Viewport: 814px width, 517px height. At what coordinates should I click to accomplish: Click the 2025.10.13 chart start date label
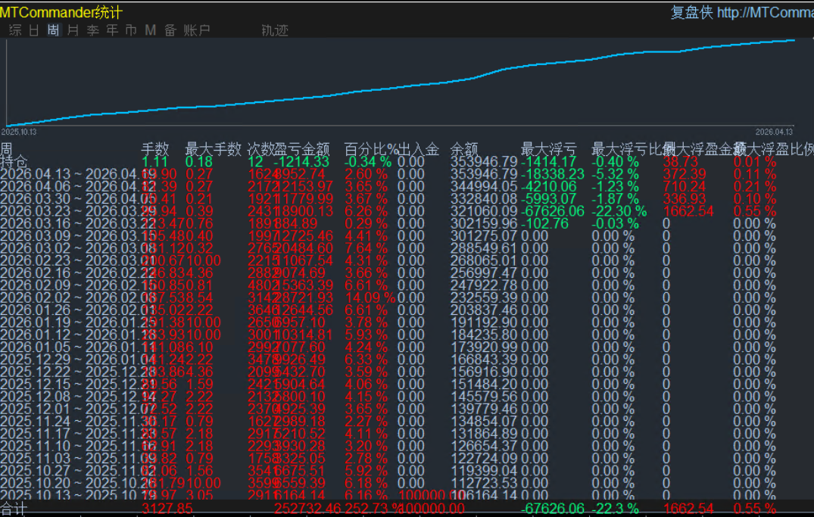click(19, 132)
